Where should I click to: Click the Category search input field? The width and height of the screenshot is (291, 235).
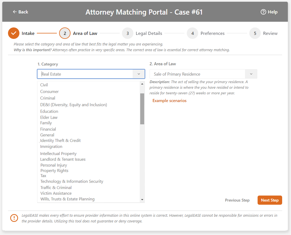[x=86, y=74]
